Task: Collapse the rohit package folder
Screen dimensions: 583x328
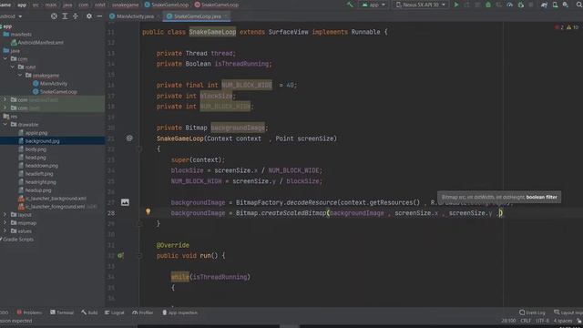Action: pos(13,67)
